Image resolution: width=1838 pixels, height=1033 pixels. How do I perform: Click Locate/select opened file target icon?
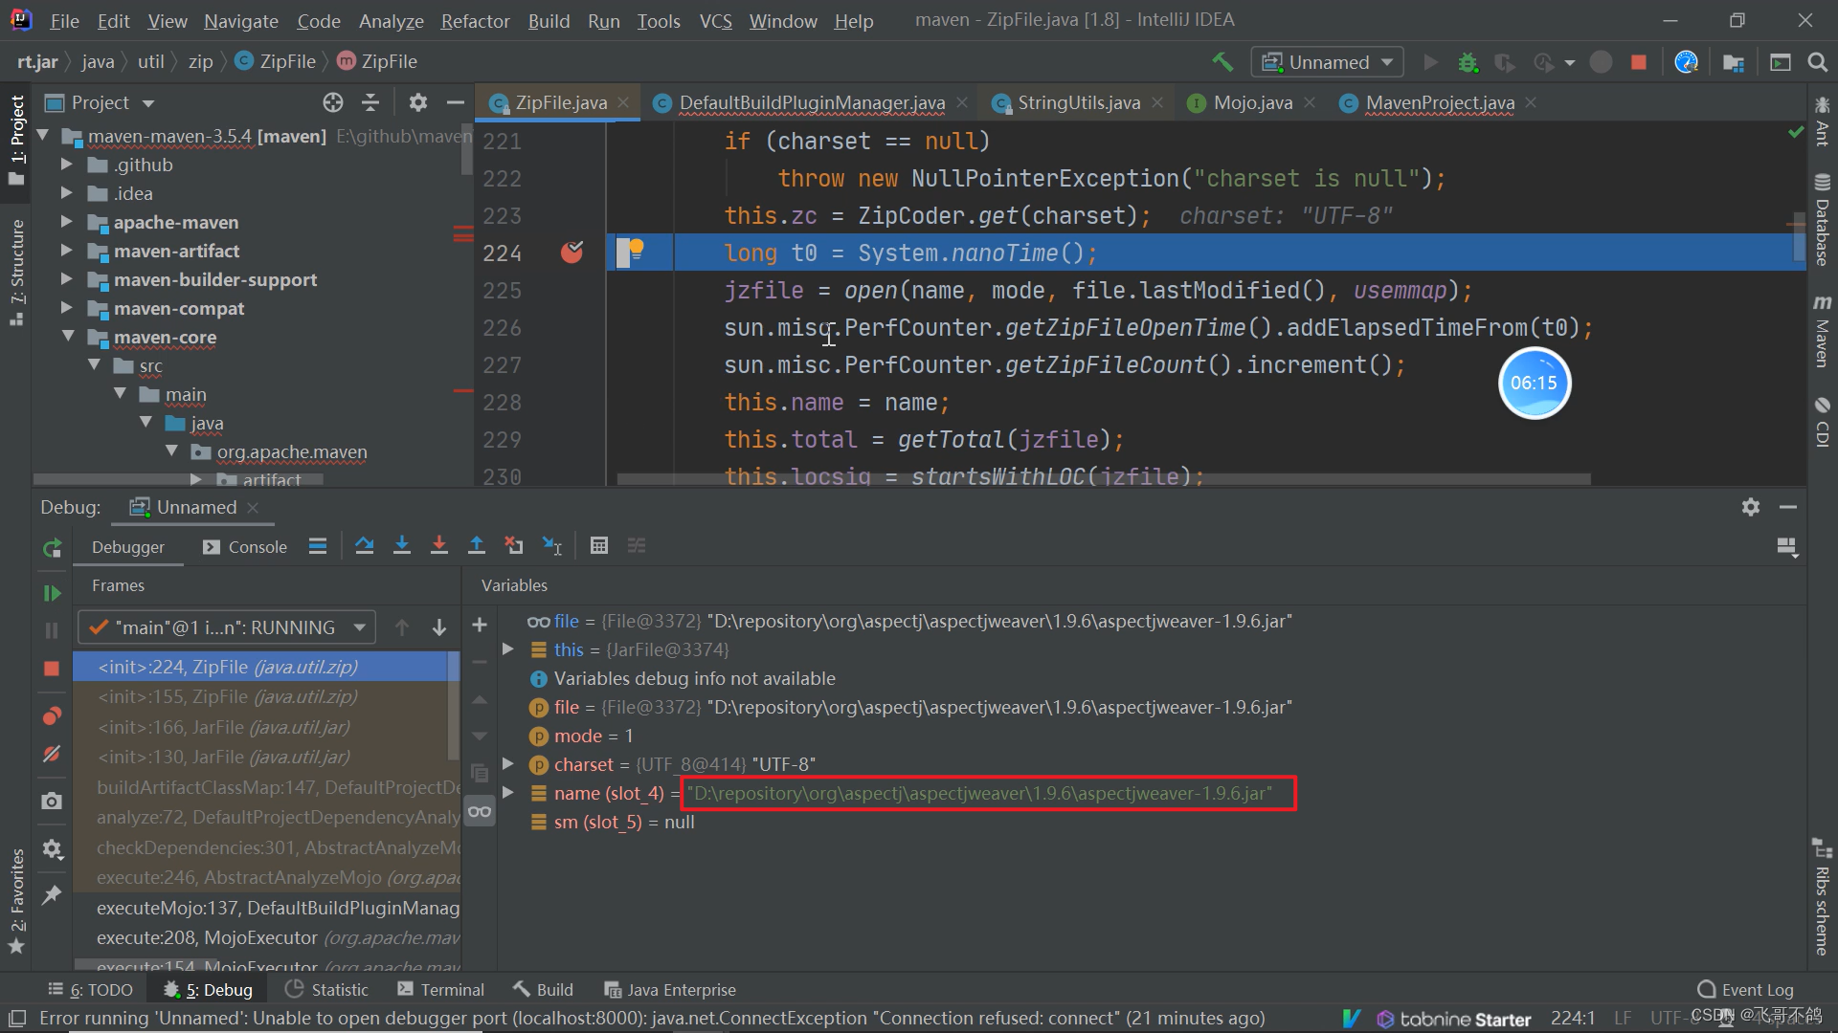coord(333,102)
